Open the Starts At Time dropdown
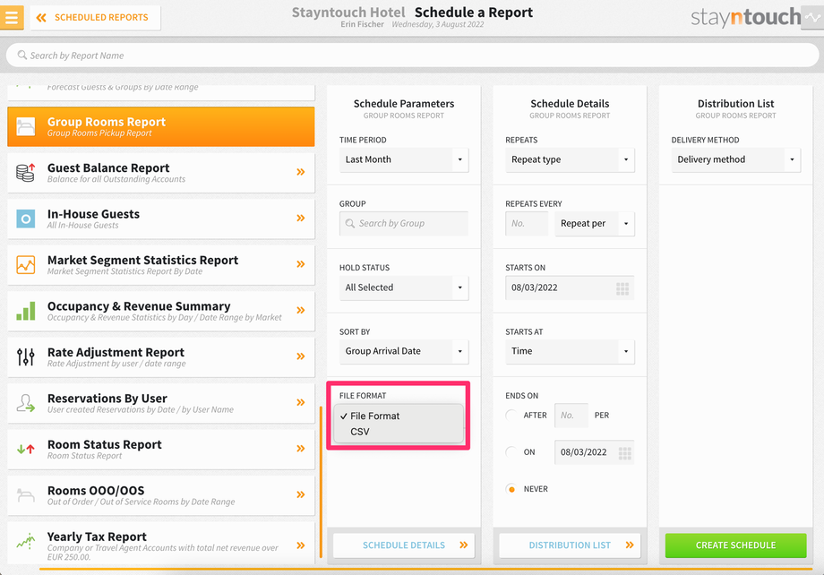 (x=570, y=351)
